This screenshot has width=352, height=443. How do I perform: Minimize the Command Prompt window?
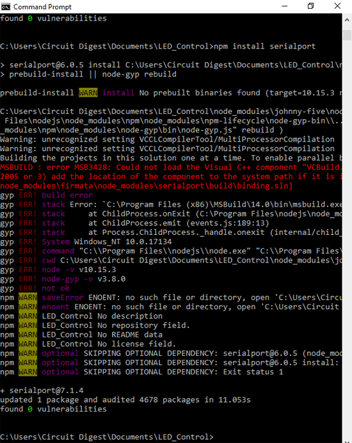point(285,6)
